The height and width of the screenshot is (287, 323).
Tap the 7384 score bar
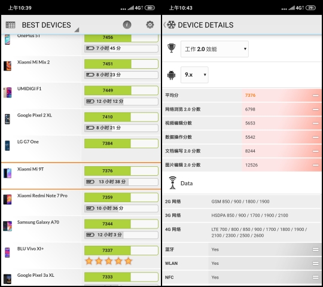[x=121, y=143]
